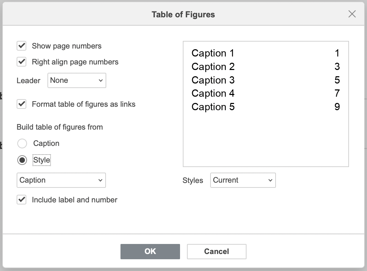Open the Leader dropdown set to None
Screen dimensions: 367x271
coord(77,80)
